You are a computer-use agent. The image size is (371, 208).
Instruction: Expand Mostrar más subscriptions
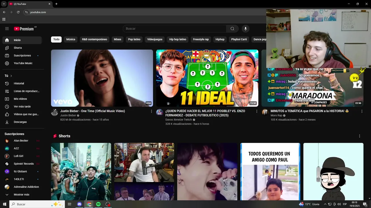pyautogui.click(x=22, y=195)
